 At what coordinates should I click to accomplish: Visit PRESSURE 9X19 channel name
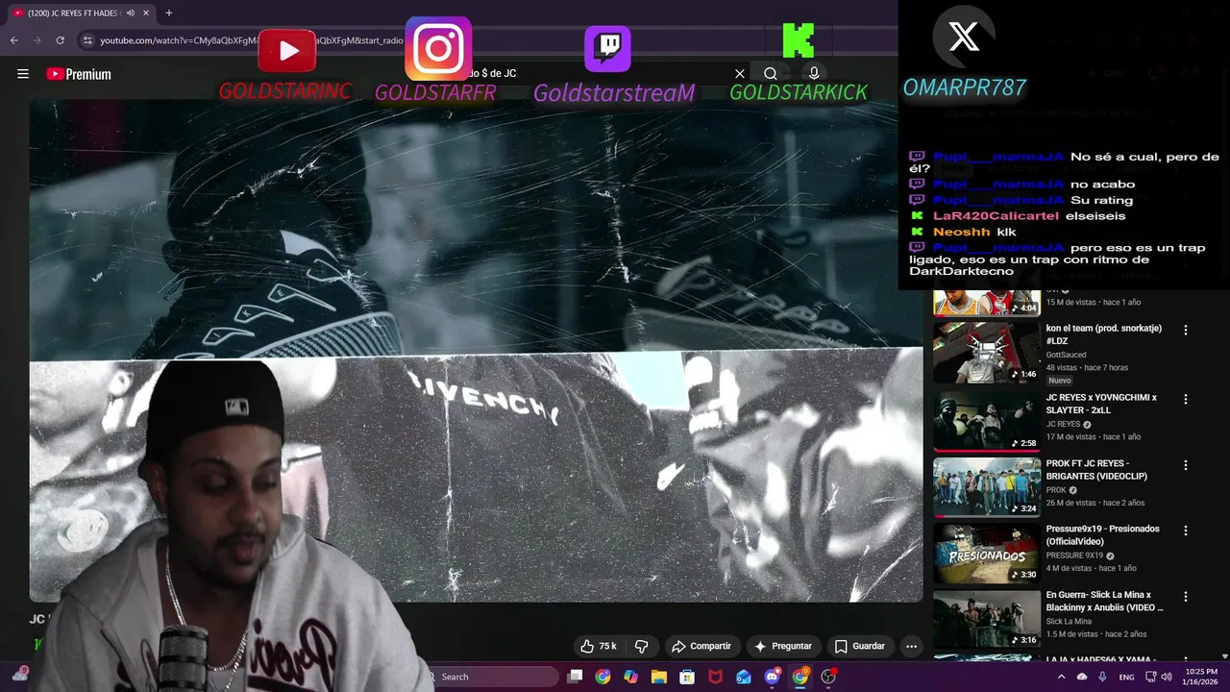click(x=1074, y=556)
